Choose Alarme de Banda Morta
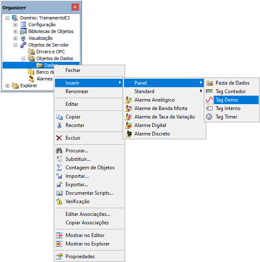Screen dimensions: 260x262 161,108
